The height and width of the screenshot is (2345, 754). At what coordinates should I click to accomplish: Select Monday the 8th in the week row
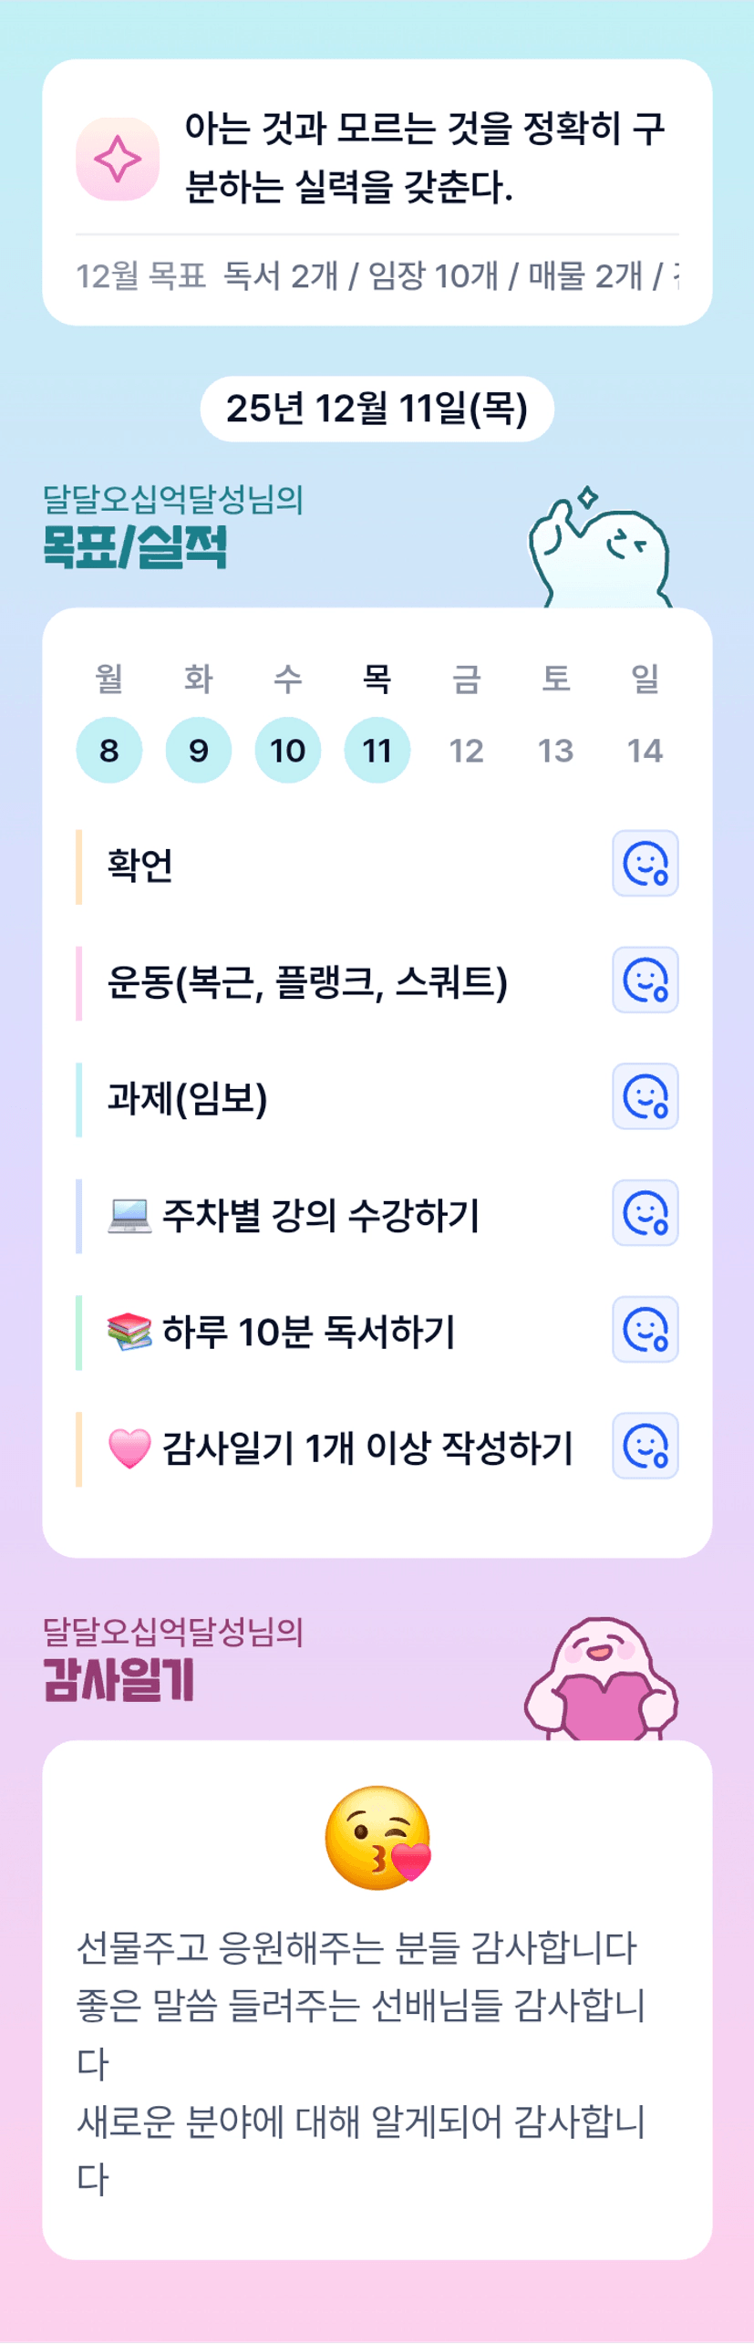click(109, 751)
